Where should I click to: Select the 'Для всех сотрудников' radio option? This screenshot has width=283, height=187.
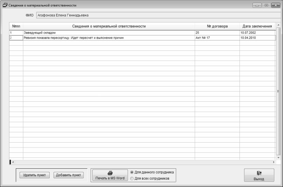tap(132, 178)
